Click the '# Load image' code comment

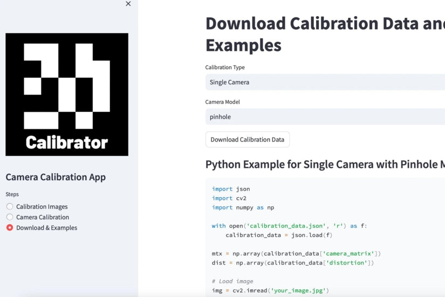(232, 281)
